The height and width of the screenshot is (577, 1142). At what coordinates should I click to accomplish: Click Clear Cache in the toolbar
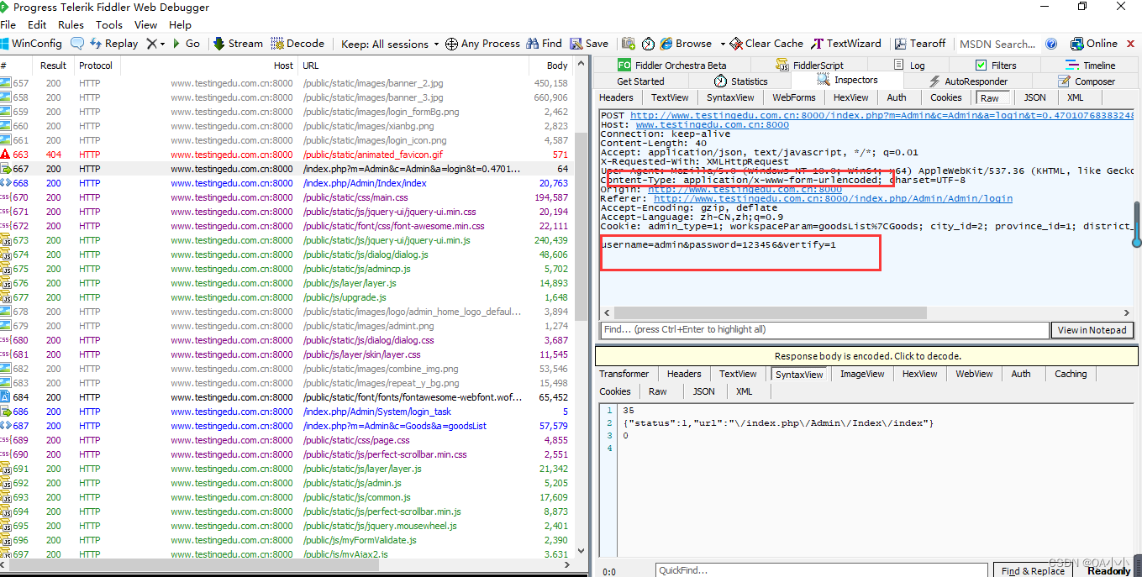tap(766, 44)
